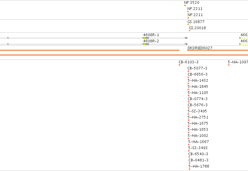Image resolution: width=248 pixels, height=171 pixels.
Task: Click the red arrow marker under 5-HA-1845
Action: (188, 90)
